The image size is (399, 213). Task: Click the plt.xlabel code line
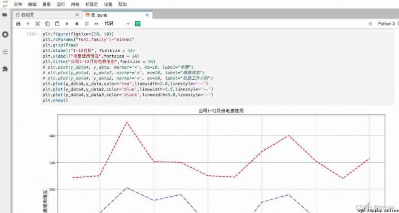[x=89, y=51]
